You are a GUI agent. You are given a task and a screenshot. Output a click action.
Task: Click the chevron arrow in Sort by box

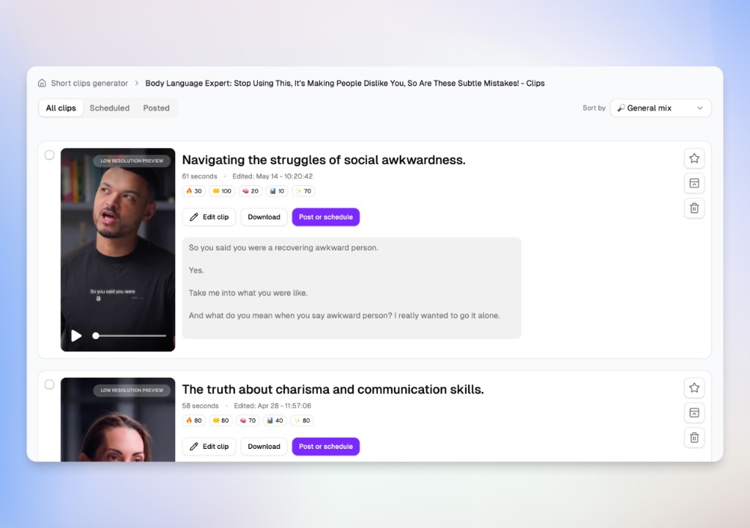click(699, 108)
